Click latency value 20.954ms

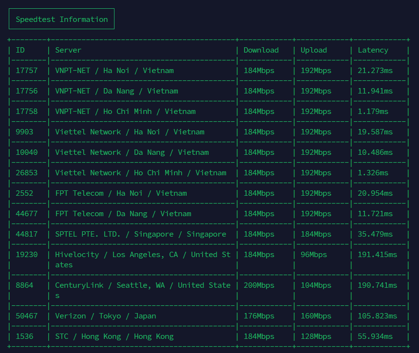click(x=375, y=193)
